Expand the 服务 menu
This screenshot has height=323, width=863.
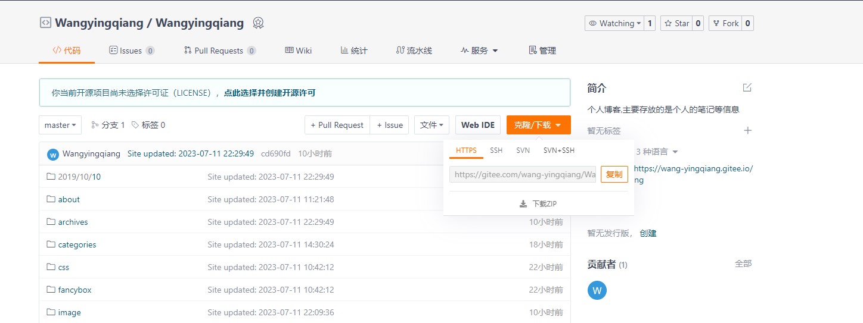tap(479, 51)
